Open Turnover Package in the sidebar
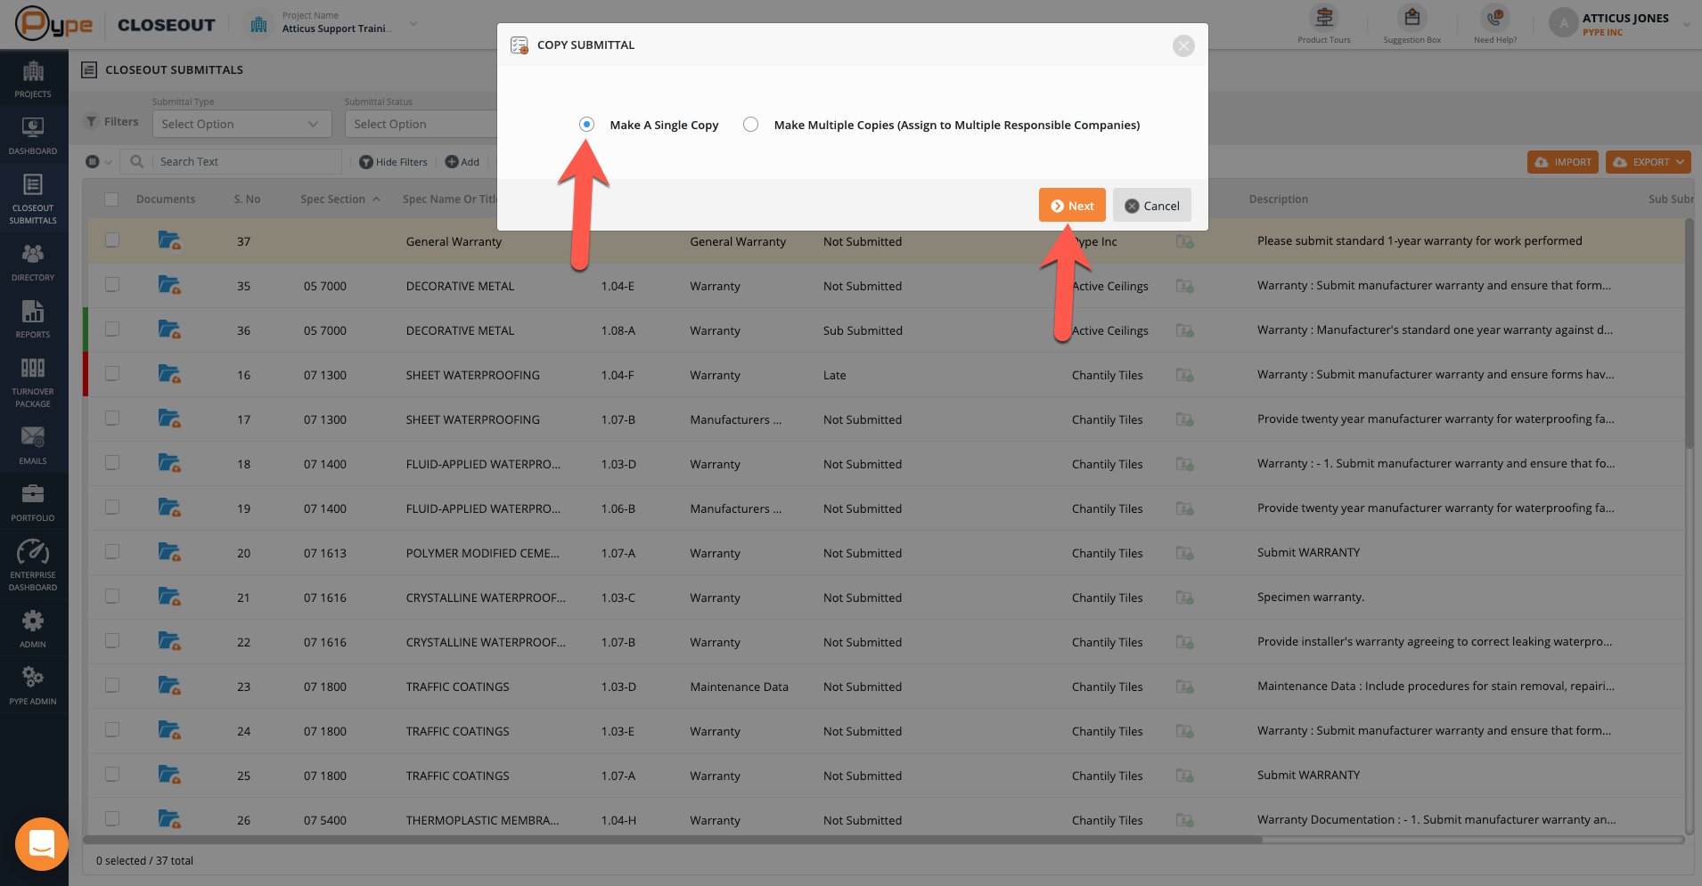This screenshot has height=886, width=1702. tap(33, 383)
